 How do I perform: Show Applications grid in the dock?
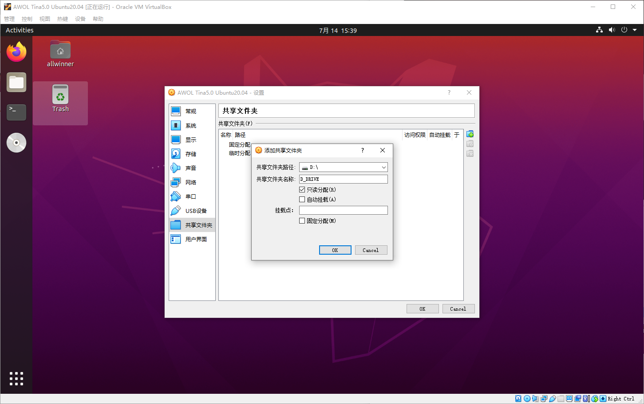tap(16, 378)
